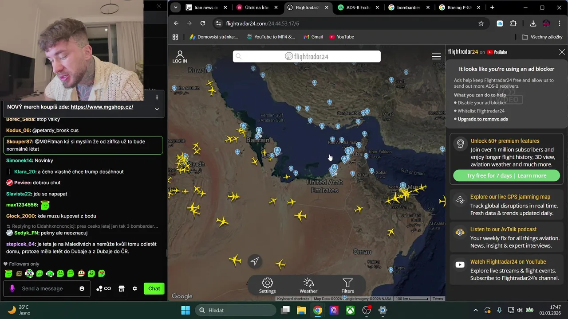Open the Weather layer options
The height and width of the screenshot is (319, 568).
(x=308, y=285)
